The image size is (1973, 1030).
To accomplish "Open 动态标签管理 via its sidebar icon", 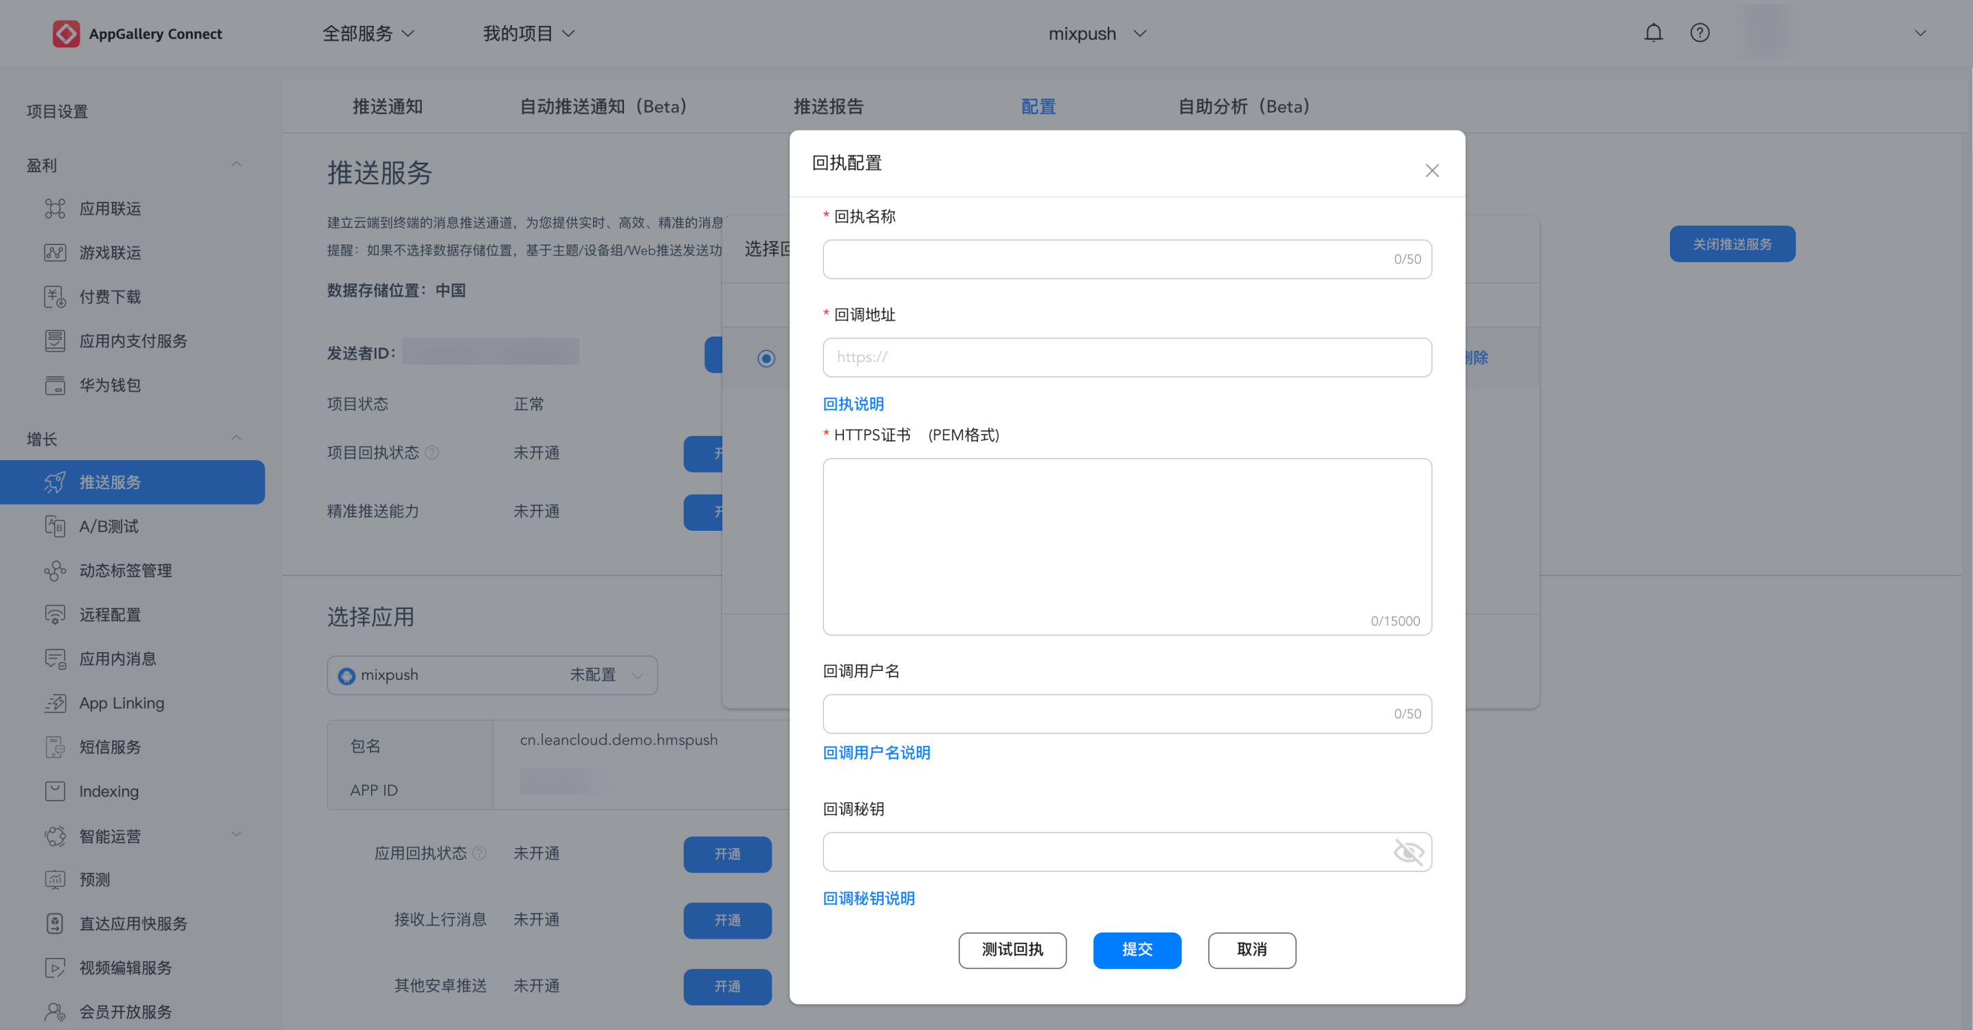I will pyautogui.click(x=55, y=571).
